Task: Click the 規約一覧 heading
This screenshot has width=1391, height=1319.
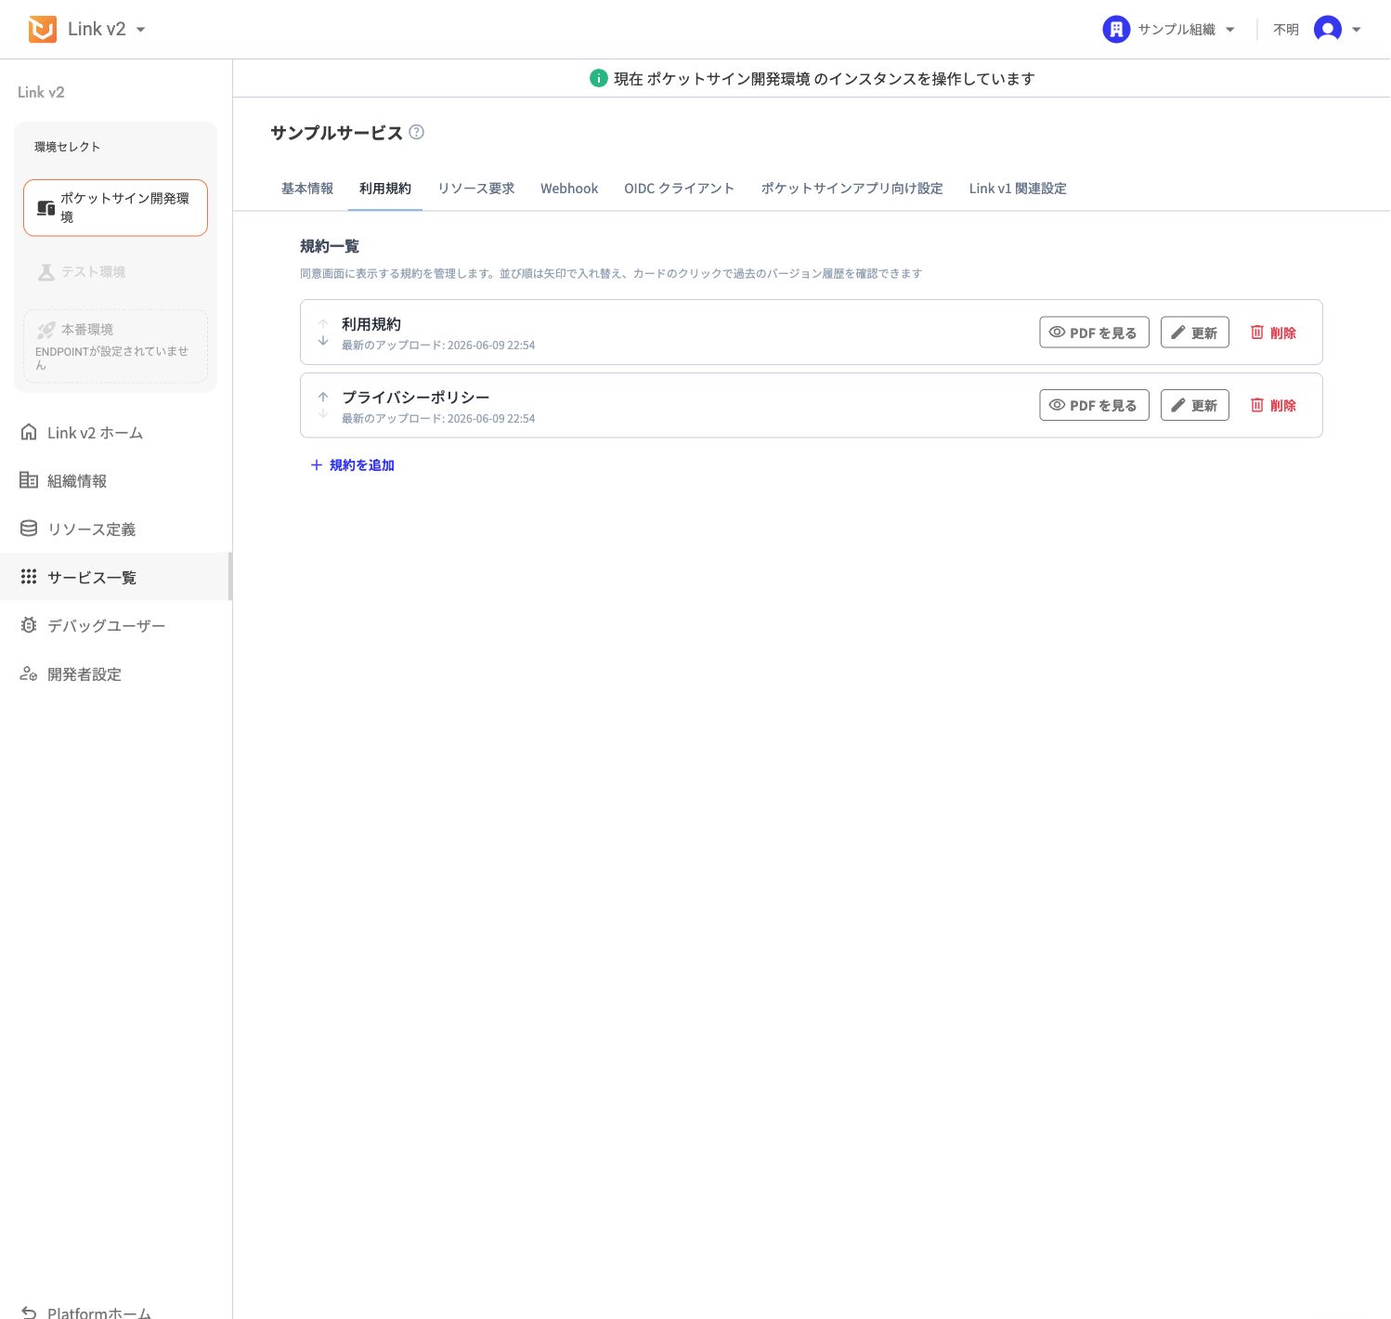Action: click(330, 246)
